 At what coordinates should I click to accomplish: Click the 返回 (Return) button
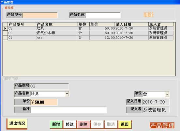(125, 124)
